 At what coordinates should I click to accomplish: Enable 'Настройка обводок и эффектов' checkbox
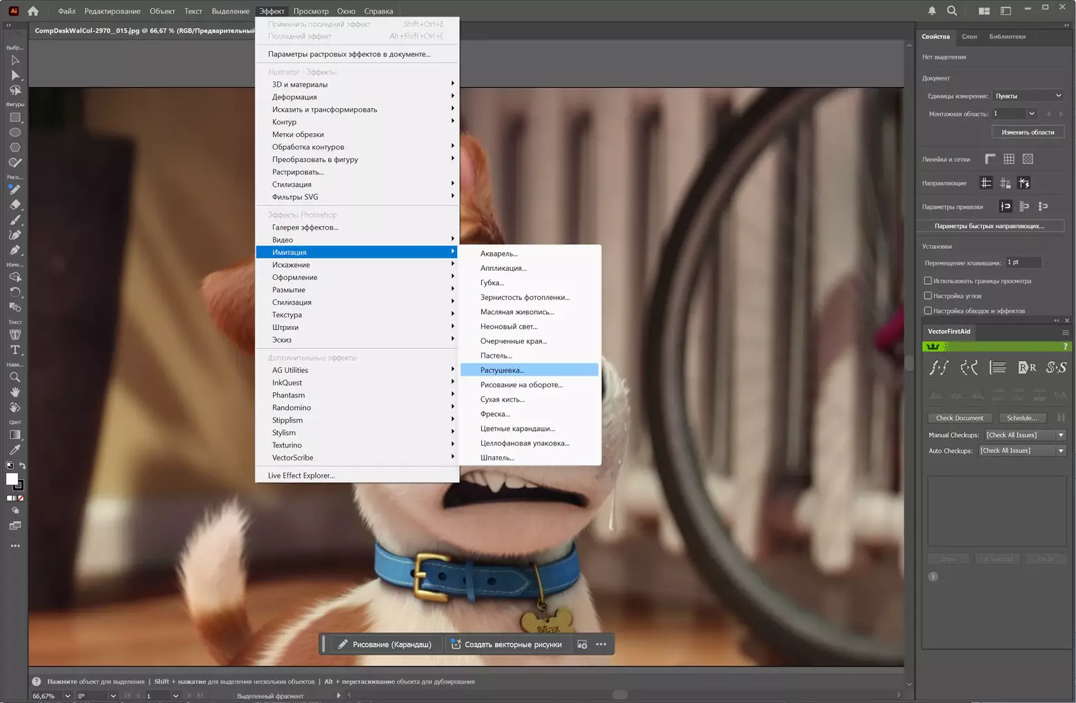coord(928,311)
